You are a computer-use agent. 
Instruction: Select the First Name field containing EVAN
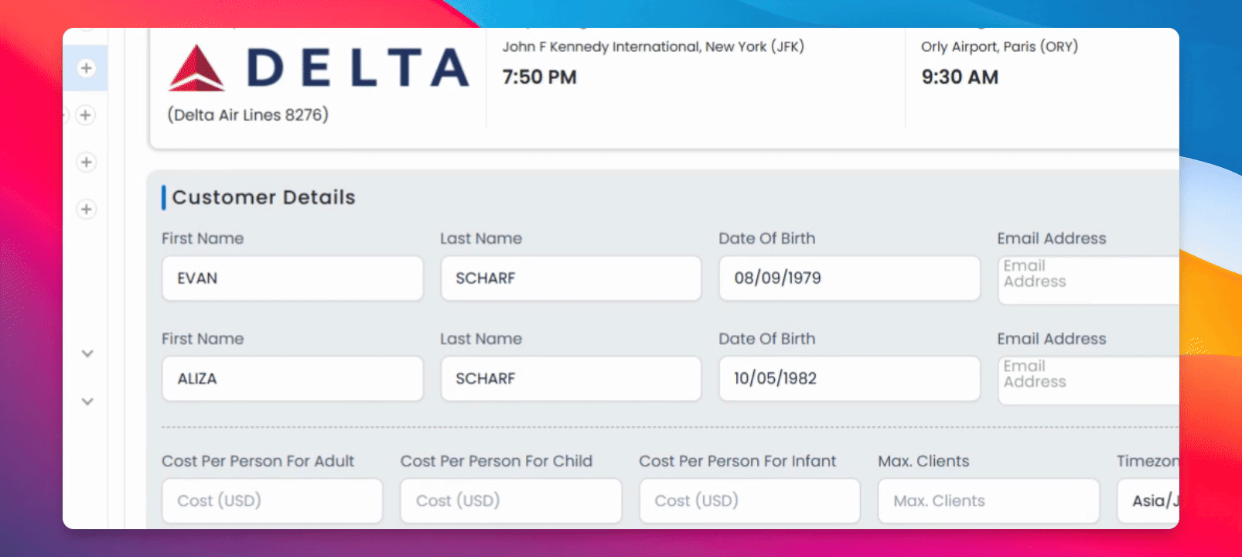(292, 278)
